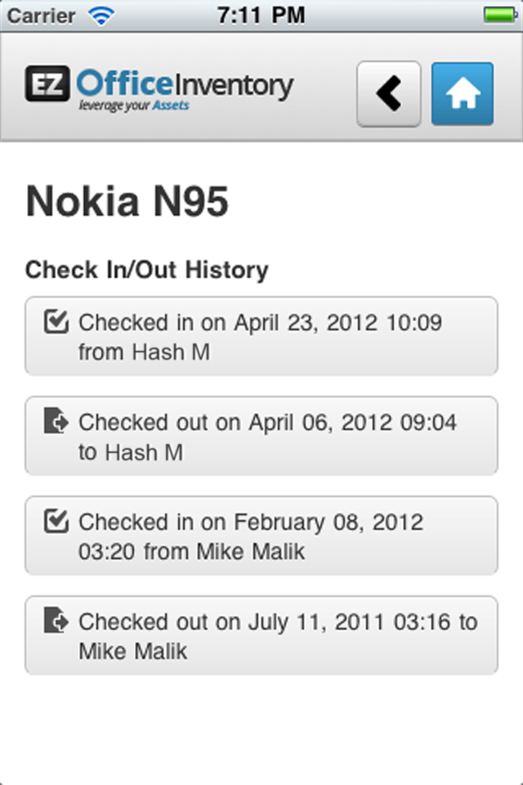523x785 pixels.
Task: Tap the battery indicator in status bar
Action: (498, 16)
